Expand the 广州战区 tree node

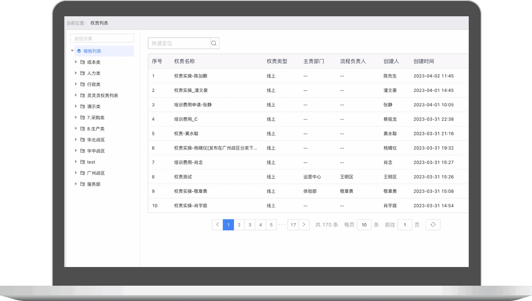[76, 173]
